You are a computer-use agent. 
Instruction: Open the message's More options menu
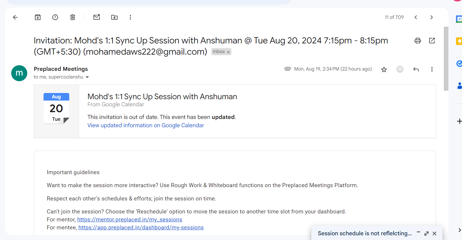(x=432, y=69)
